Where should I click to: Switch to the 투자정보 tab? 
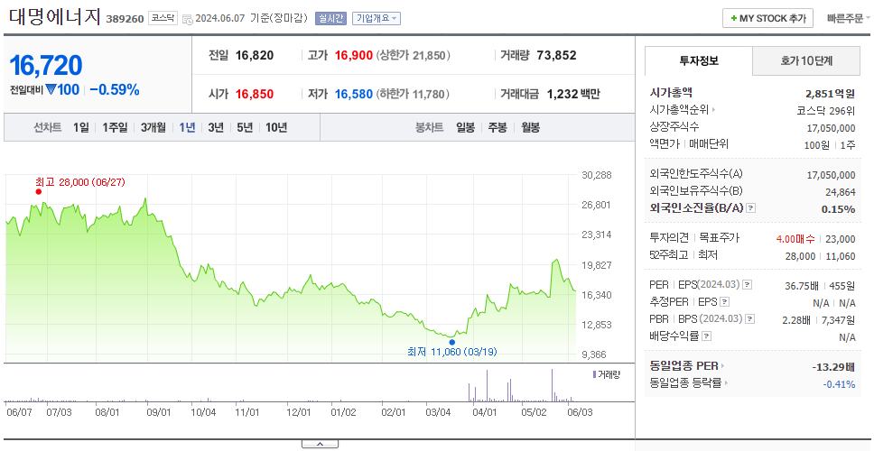[699, 60]
